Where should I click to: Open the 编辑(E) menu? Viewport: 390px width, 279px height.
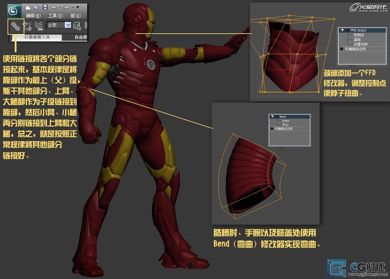(33, 16)
